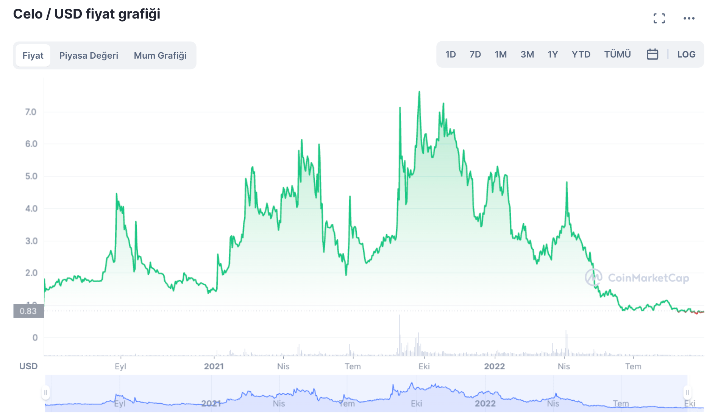
Task: Switch to the Fiyat tab
Action: tap(33, 56)
